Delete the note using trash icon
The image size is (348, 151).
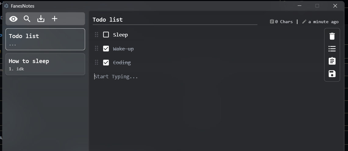coord(332,36)
